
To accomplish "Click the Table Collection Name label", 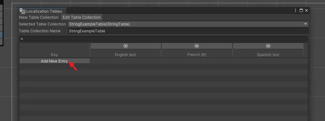I will click(40, 31).
